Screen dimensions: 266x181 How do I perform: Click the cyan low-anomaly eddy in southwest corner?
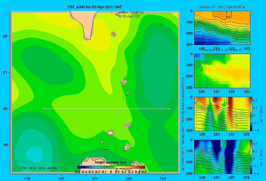click(x=34, y=154)
